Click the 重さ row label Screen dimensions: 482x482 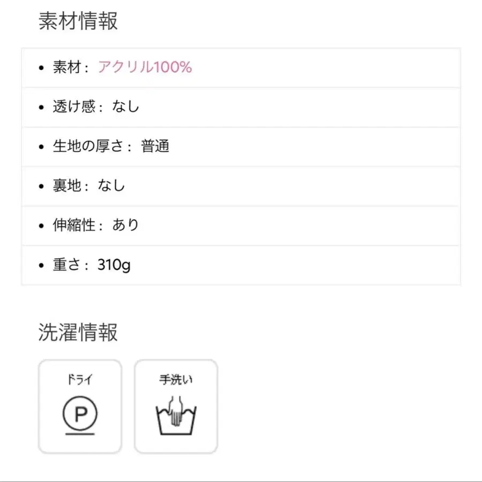tap(66, 265)
